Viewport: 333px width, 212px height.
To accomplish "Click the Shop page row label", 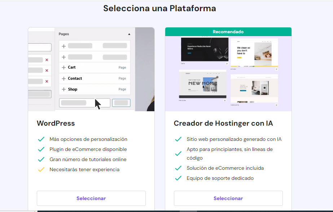I will (73, 89).
